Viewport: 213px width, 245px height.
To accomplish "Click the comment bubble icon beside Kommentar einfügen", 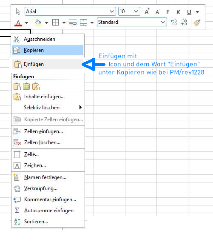I will tap(17, 199).
